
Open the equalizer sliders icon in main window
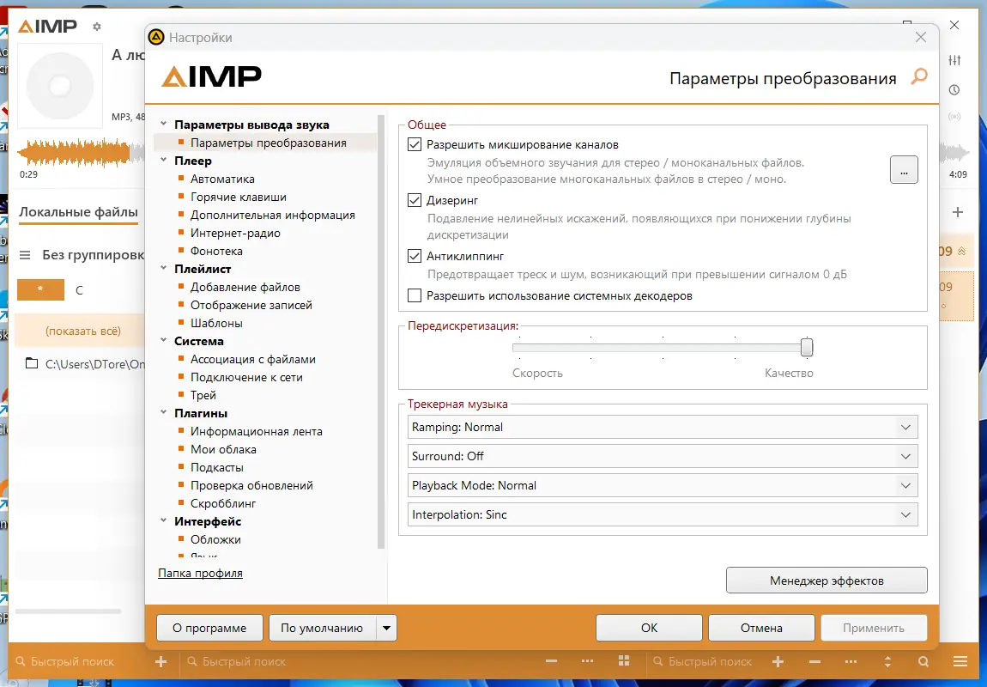[954, 60]
